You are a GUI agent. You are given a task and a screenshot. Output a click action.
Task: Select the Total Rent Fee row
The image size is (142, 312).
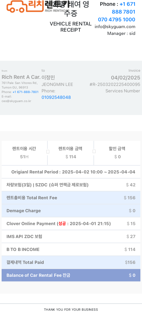(71, 198)
